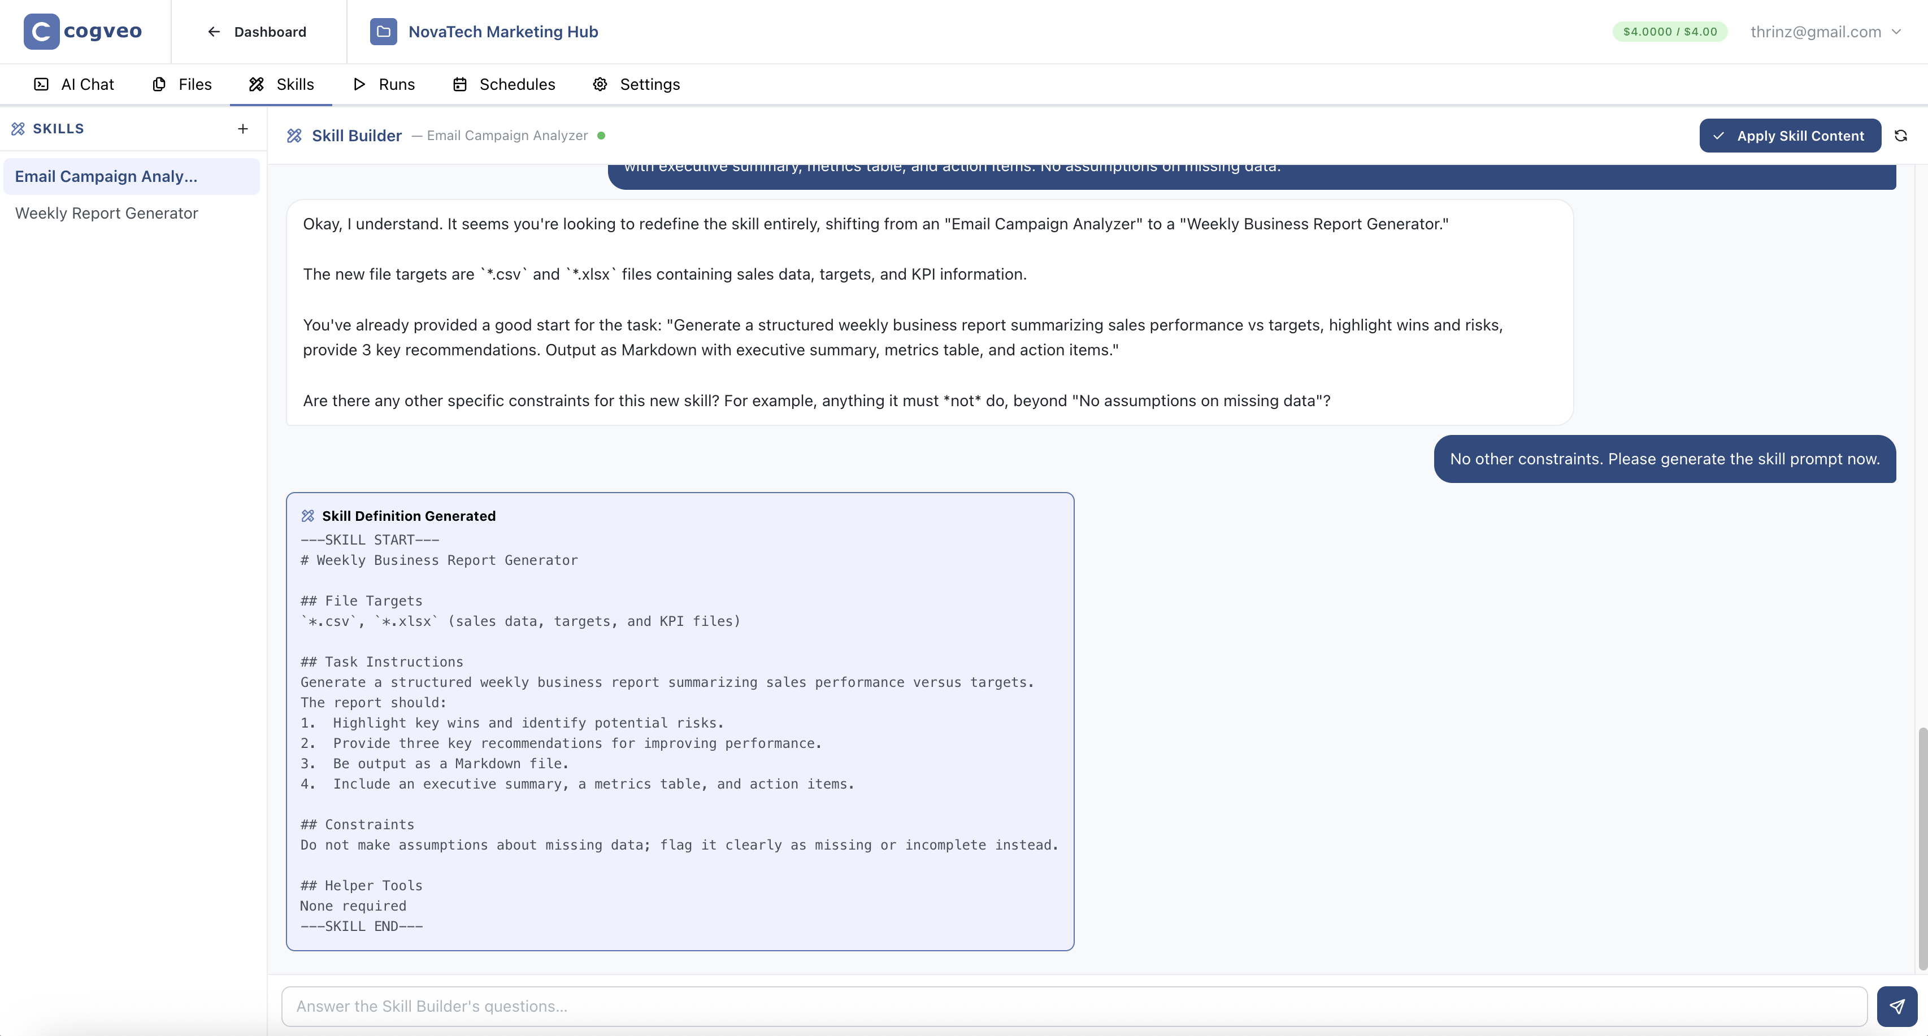Create a new skill with the plus button
The height and width of the screenshot is (1036, 1928).
click(242, 128)
